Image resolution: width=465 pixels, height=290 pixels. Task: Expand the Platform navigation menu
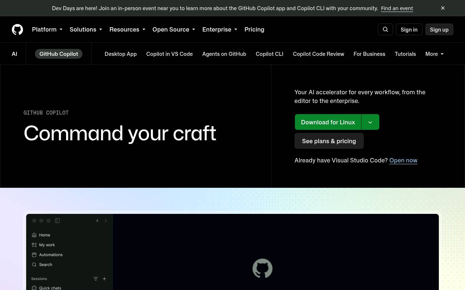point(47,29)
